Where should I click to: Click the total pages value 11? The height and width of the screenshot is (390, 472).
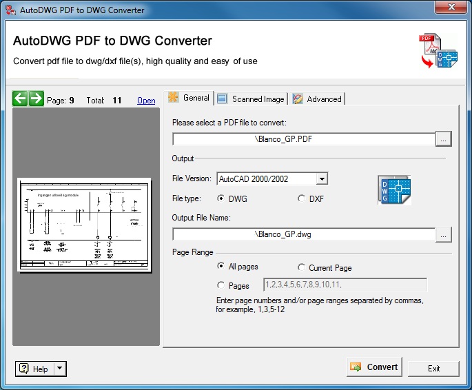pos(117,100)
